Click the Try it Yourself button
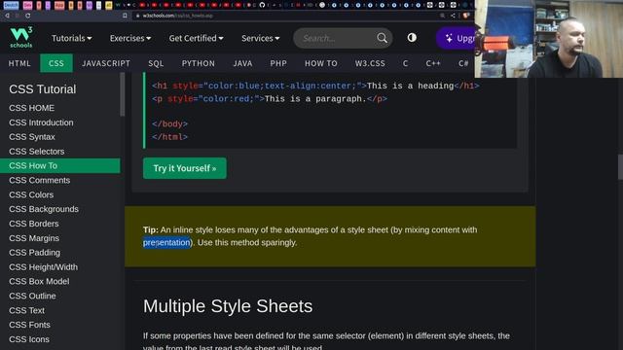This screenshot has height=350, width=623. [185, 168]
